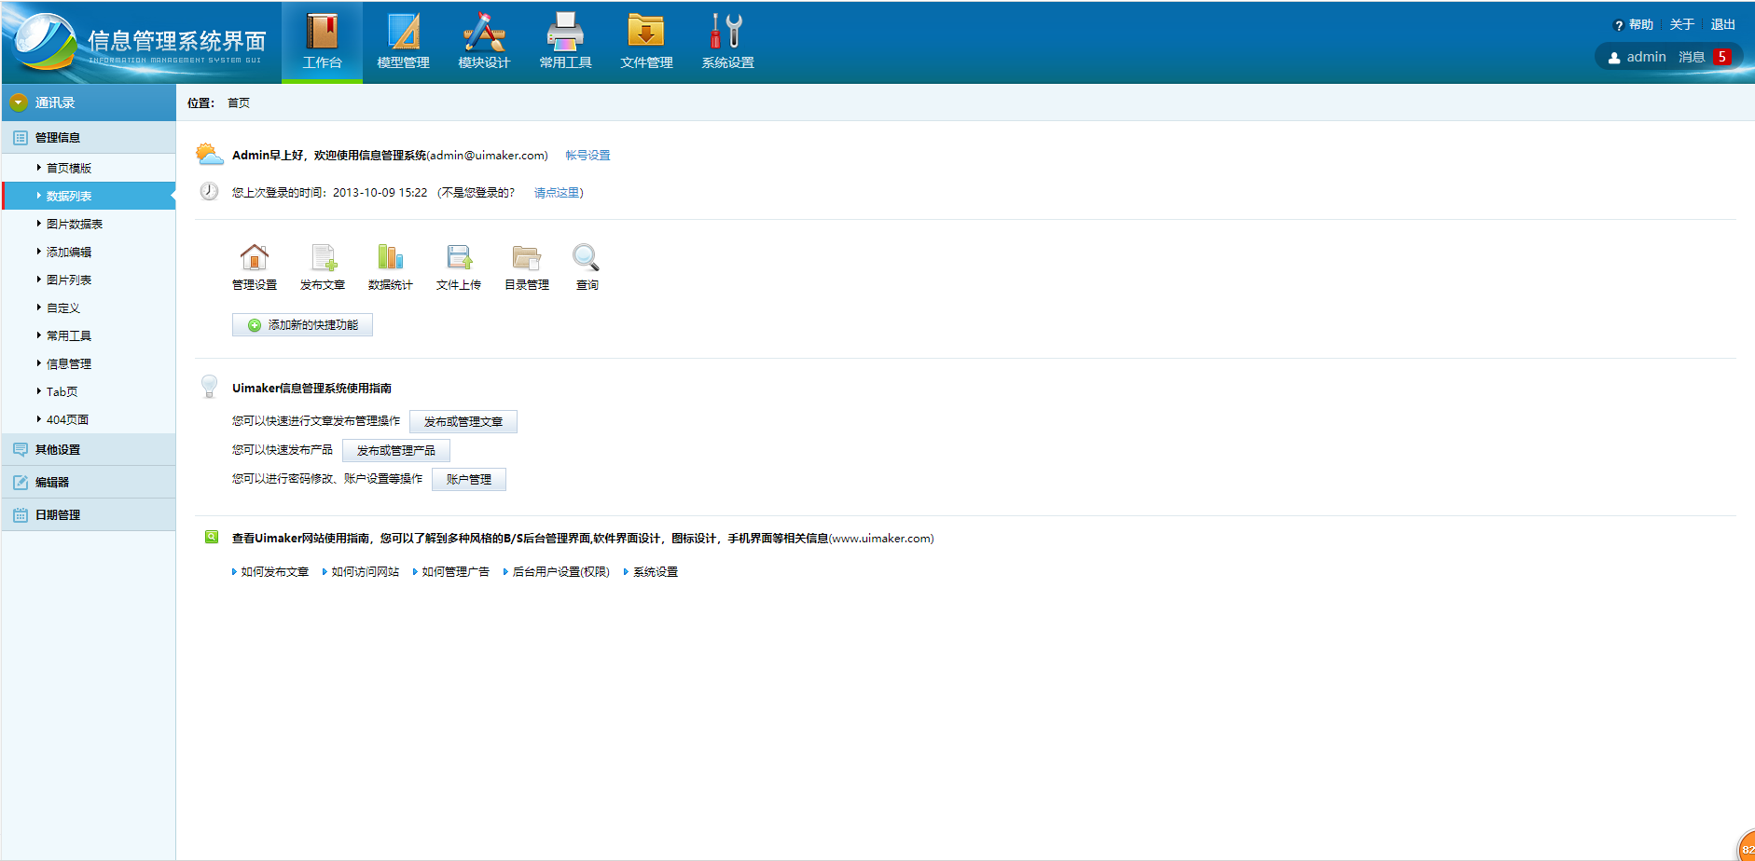The image size is (1755, 861).
Task: Open the 工作台 workbench icon
Action: point(322,32)
